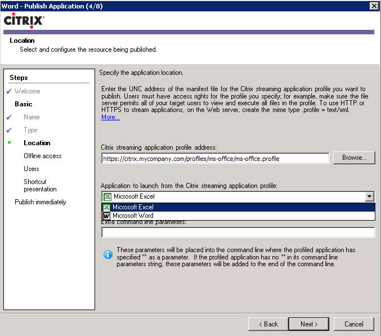Go to the Offline access step
381x336 pixels.
pos(43,156)
